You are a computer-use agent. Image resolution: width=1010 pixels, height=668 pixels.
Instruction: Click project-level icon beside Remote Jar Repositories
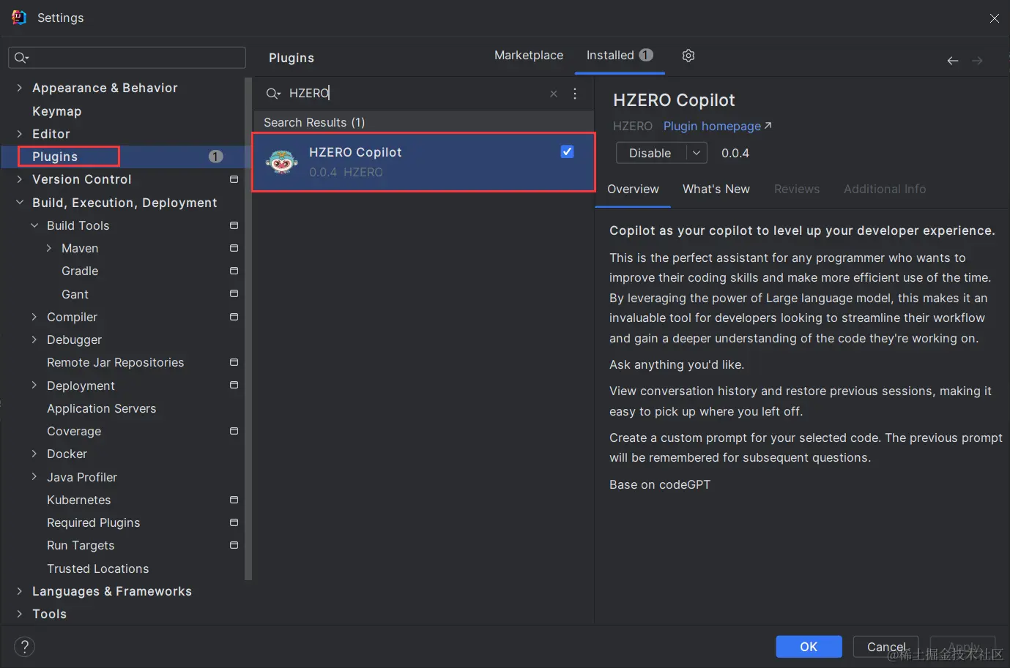pos(234,362)
